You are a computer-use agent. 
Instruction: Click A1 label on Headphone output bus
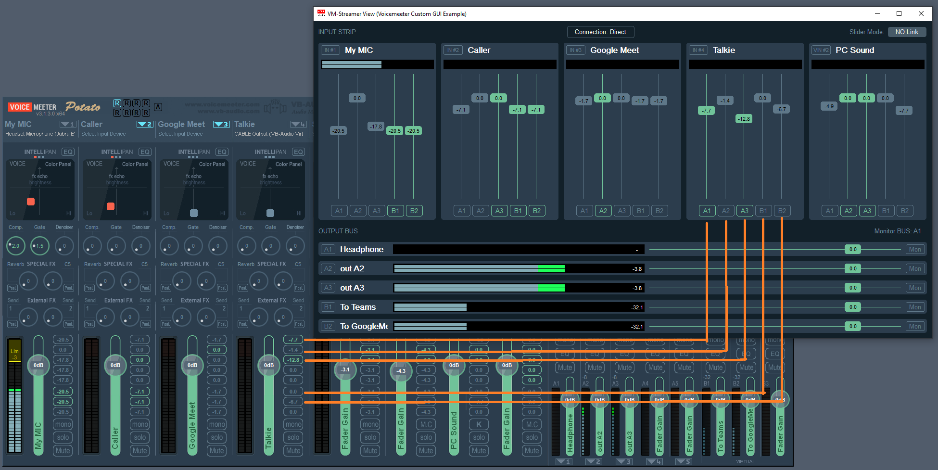tap(328, 249)
